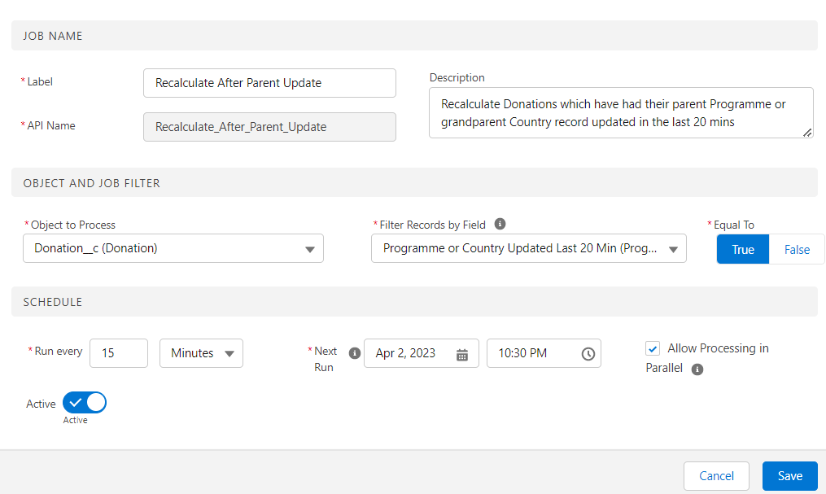Click Save to store the job

pos(789,476)
